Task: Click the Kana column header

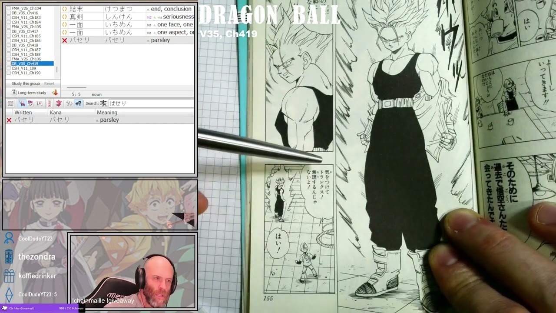Action: coord(56,113)
